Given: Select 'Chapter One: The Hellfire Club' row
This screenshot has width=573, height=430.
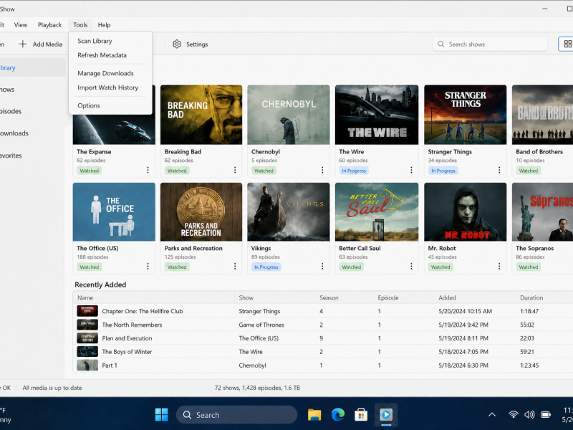Looking at the screenshot, I should (323, 311).
